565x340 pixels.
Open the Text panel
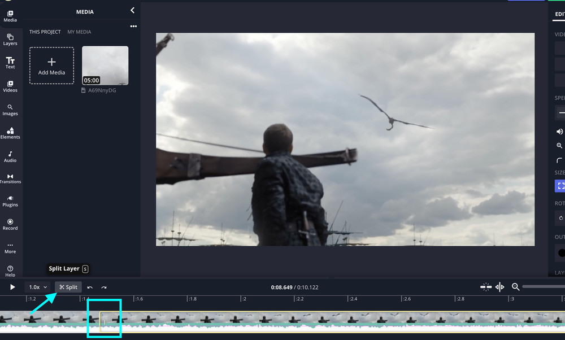(x=10, y=62)
